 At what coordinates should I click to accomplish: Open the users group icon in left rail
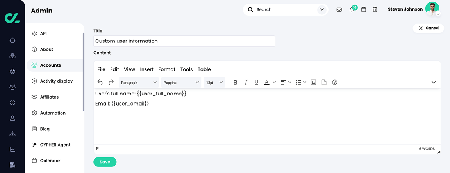(12, 87)
